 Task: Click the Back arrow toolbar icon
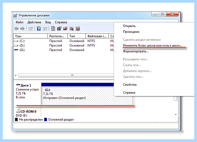coord(16,29)
